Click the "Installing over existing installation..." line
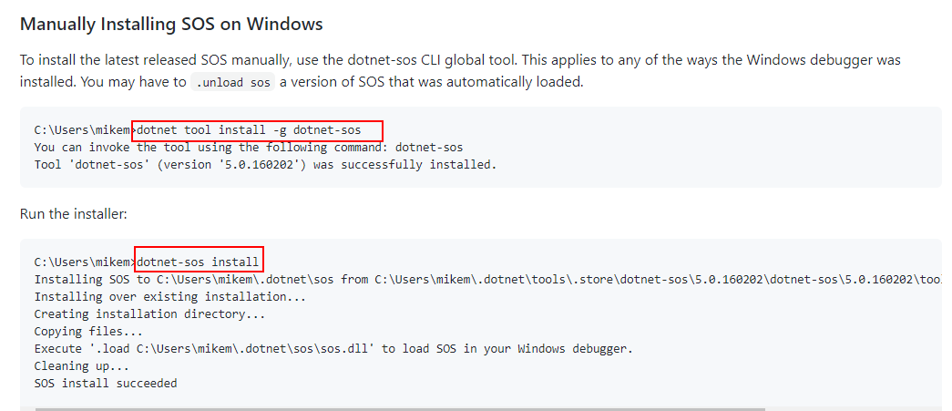Image resolution: width=952 pixels, height=411 pixels. [x=170, y=297]
